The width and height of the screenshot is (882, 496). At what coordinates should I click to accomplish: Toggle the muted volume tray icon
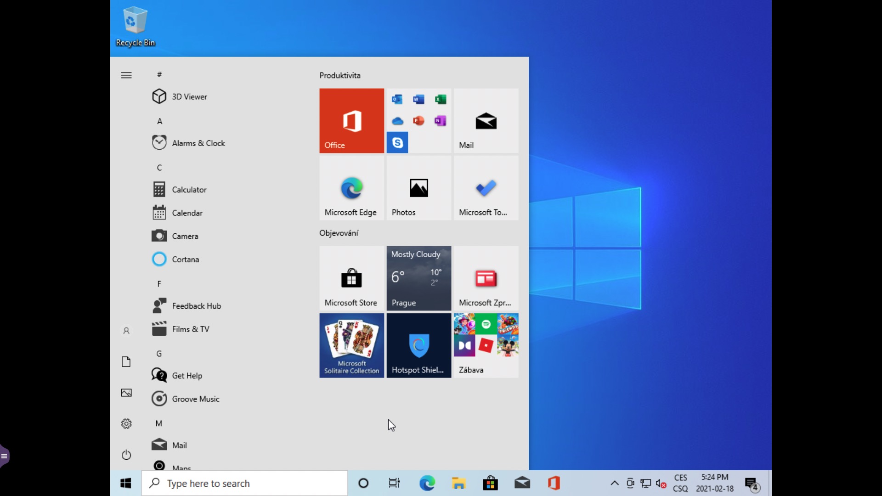(661, 483)
